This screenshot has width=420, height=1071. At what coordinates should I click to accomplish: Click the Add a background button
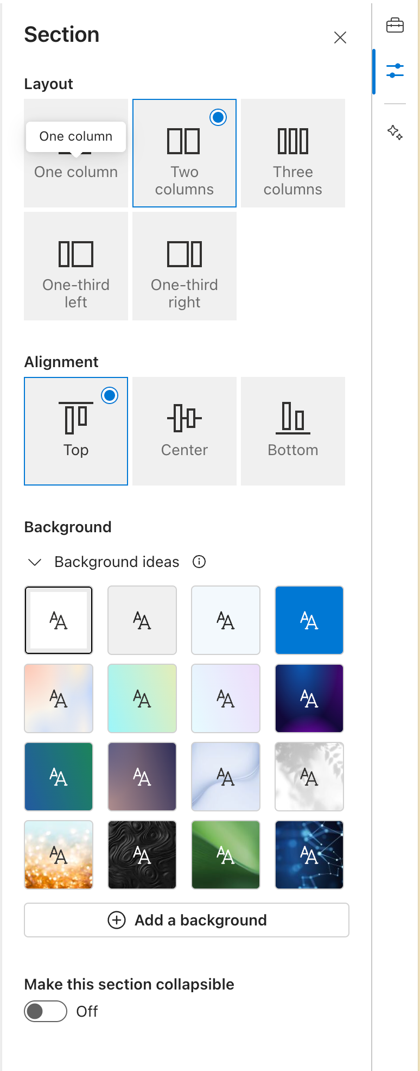(187, 920)
